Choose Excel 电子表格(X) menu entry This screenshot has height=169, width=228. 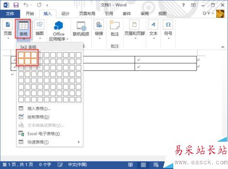(50, 134)
